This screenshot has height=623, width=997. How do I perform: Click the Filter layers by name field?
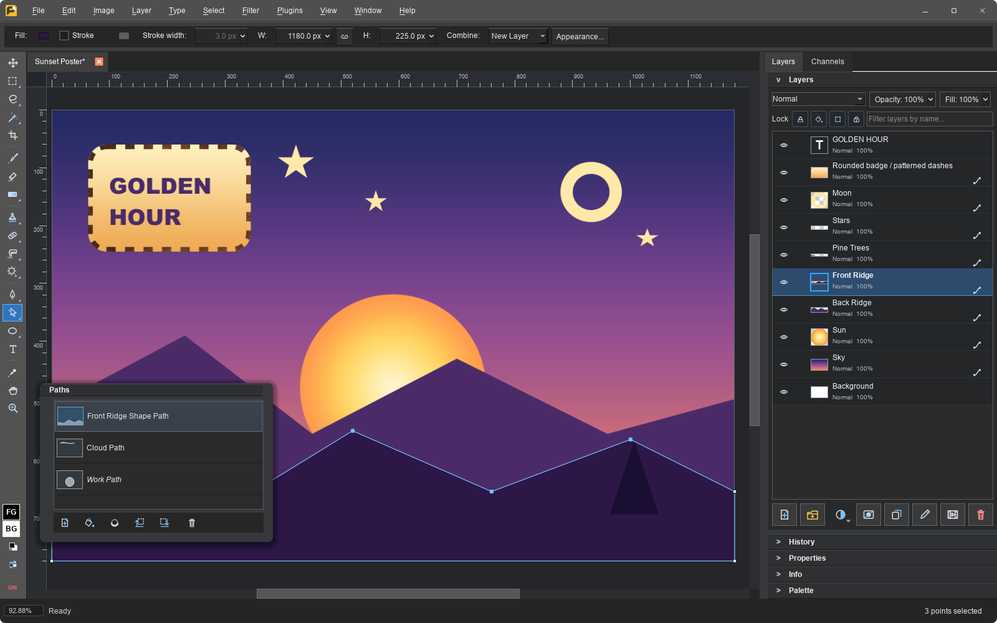click(x=930, y=119)
